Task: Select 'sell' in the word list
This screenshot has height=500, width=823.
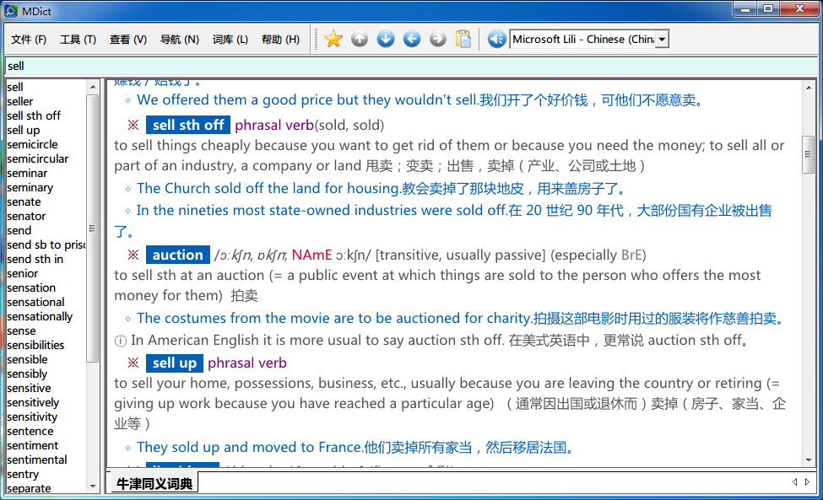Action: pyautogui.click(x=15, y=87)
